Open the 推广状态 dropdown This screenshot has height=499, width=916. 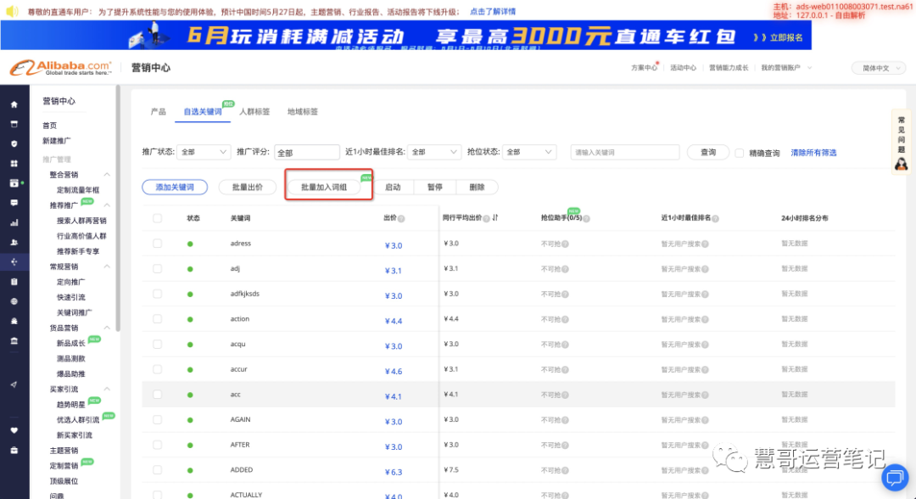pos(203,152)
